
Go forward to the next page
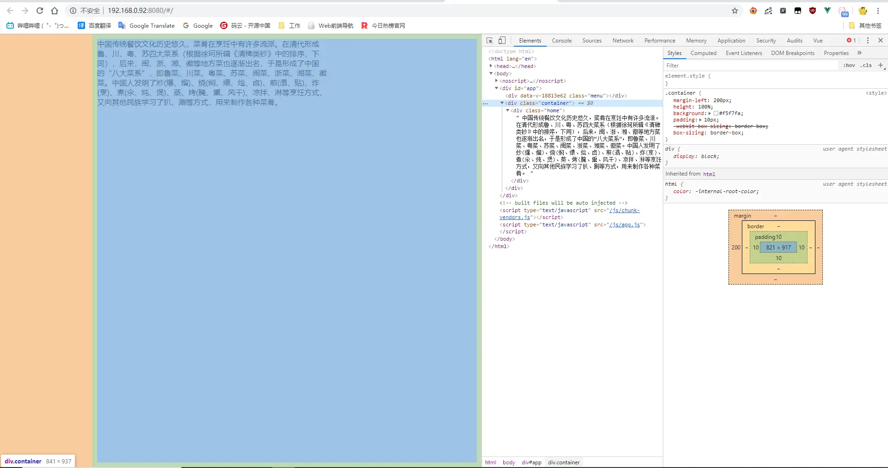coord(25,11)
